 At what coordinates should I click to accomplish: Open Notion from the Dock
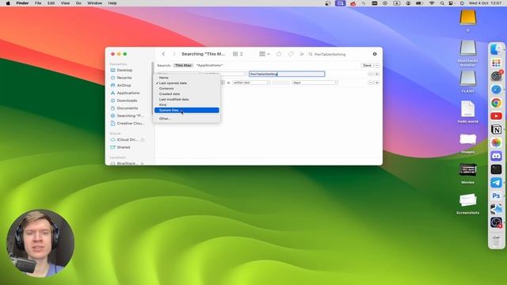tap(496, 129)
